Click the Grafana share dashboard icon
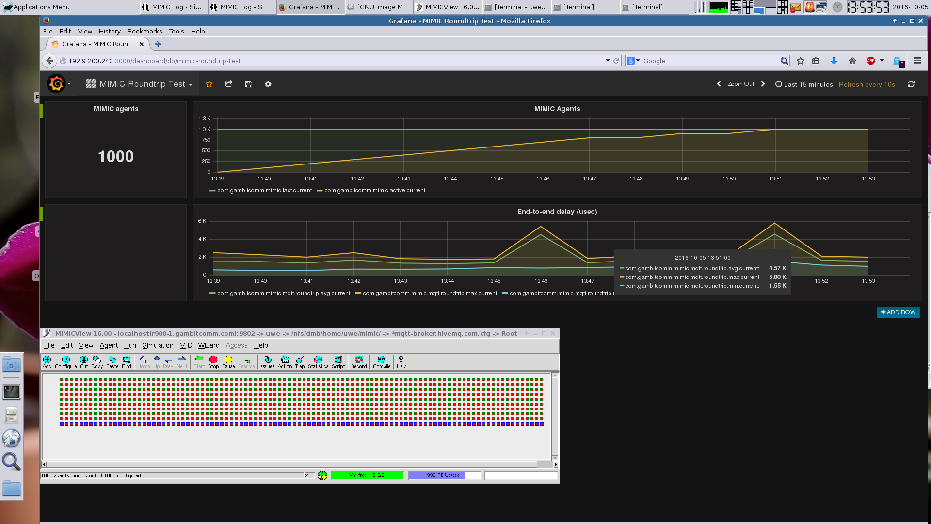 229,84
